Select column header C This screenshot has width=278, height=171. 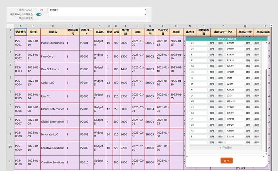(x=53, y=26)
